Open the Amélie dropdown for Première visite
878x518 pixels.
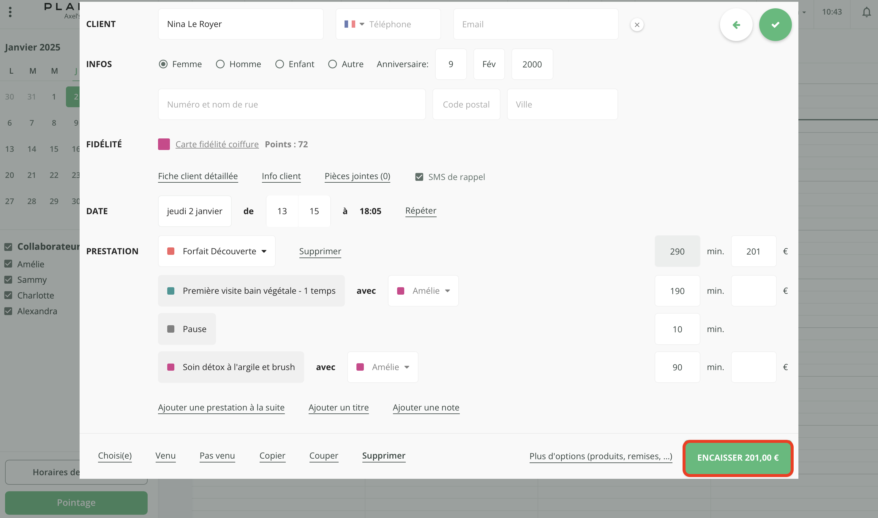click(x=423, y=291)
